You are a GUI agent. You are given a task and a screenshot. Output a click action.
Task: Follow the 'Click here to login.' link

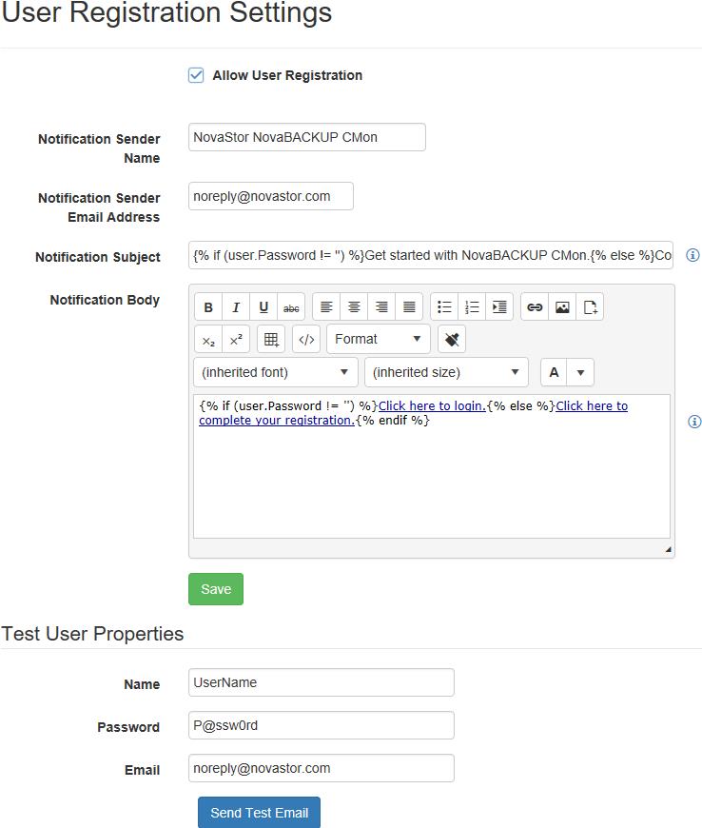coord(432,405)
